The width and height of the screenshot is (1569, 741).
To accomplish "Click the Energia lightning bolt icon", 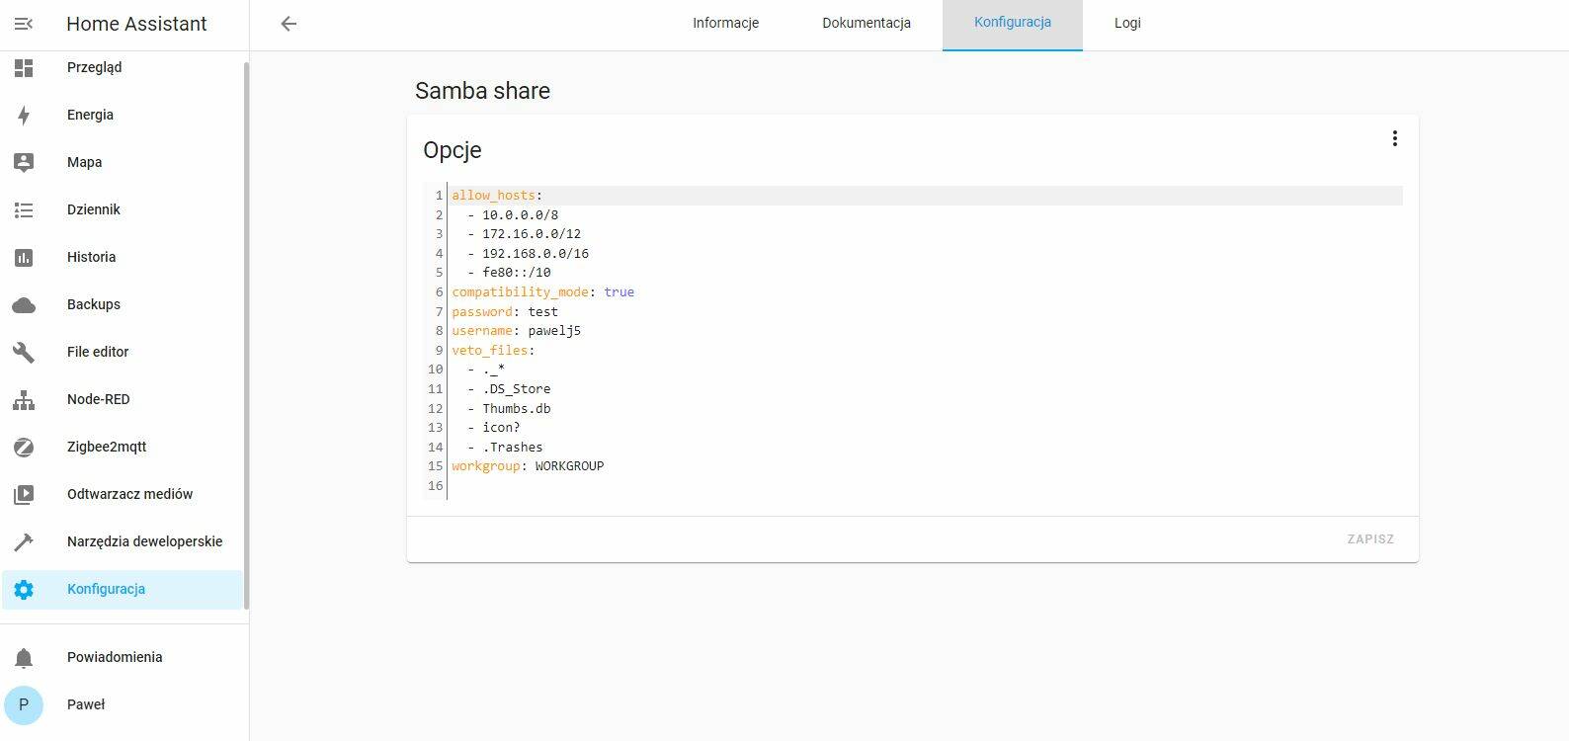I will 24,115.
